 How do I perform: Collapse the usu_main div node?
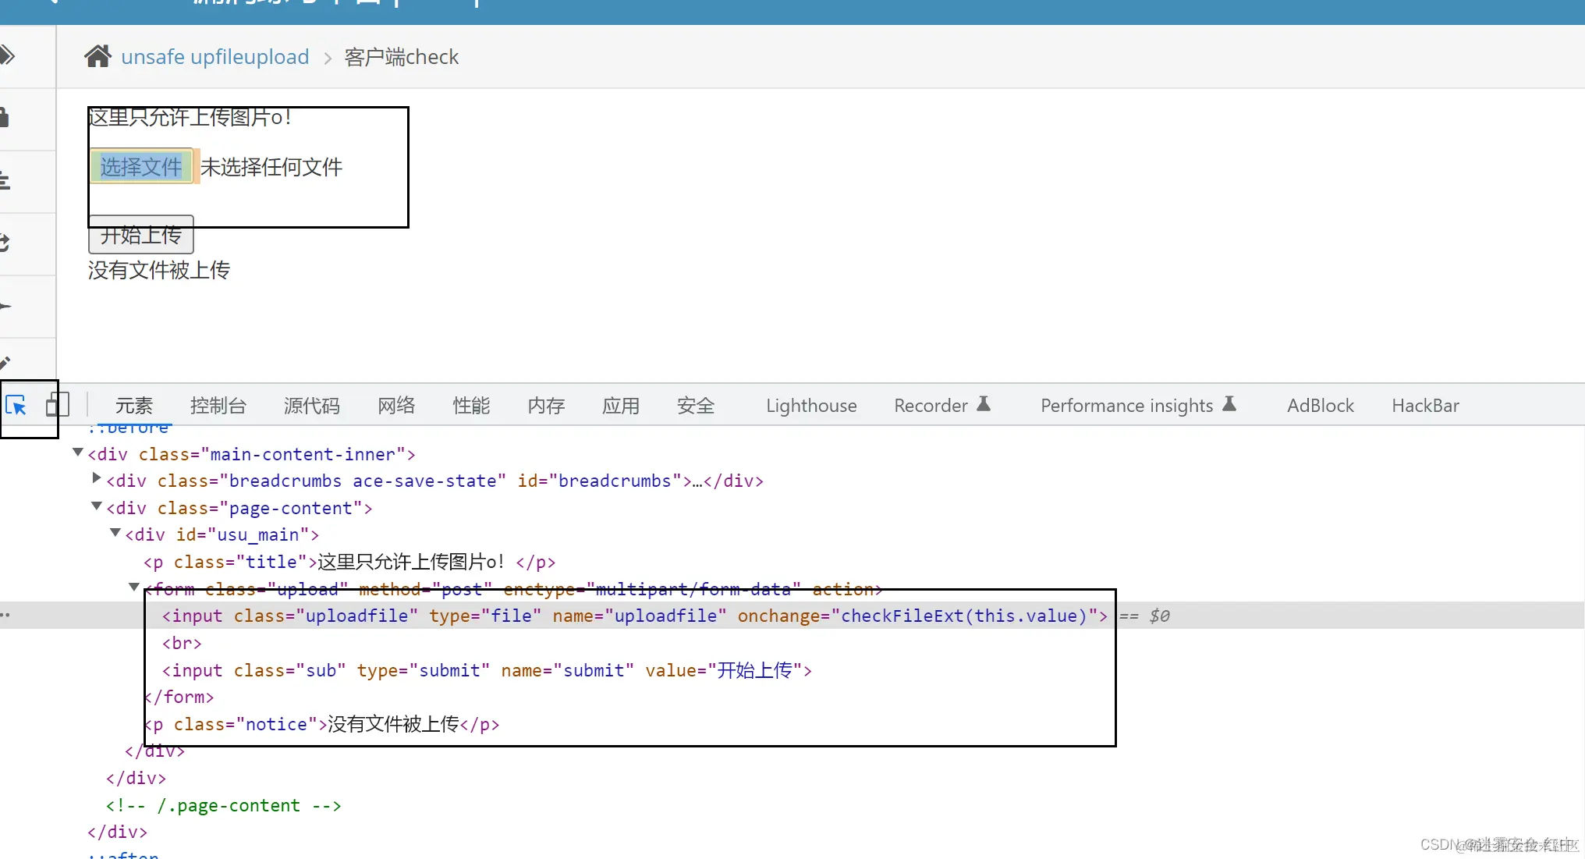115,533
